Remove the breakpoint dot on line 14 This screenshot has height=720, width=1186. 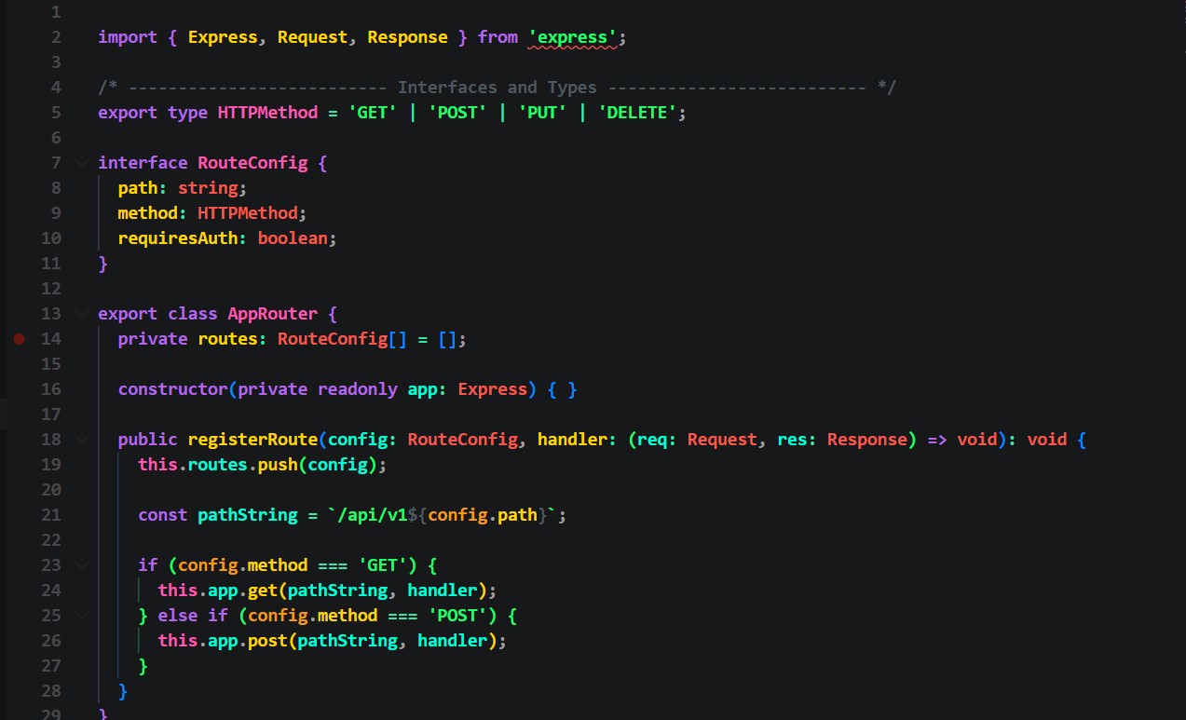pyautogui.click(x=19, y=339)
